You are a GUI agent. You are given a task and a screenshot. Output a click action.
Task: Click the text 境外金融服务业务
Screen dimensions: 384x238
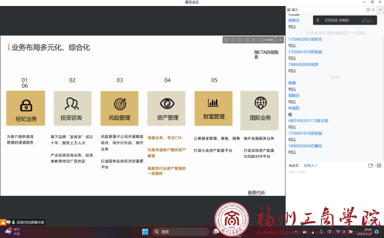pyautogui.click(x=259, y=138)
